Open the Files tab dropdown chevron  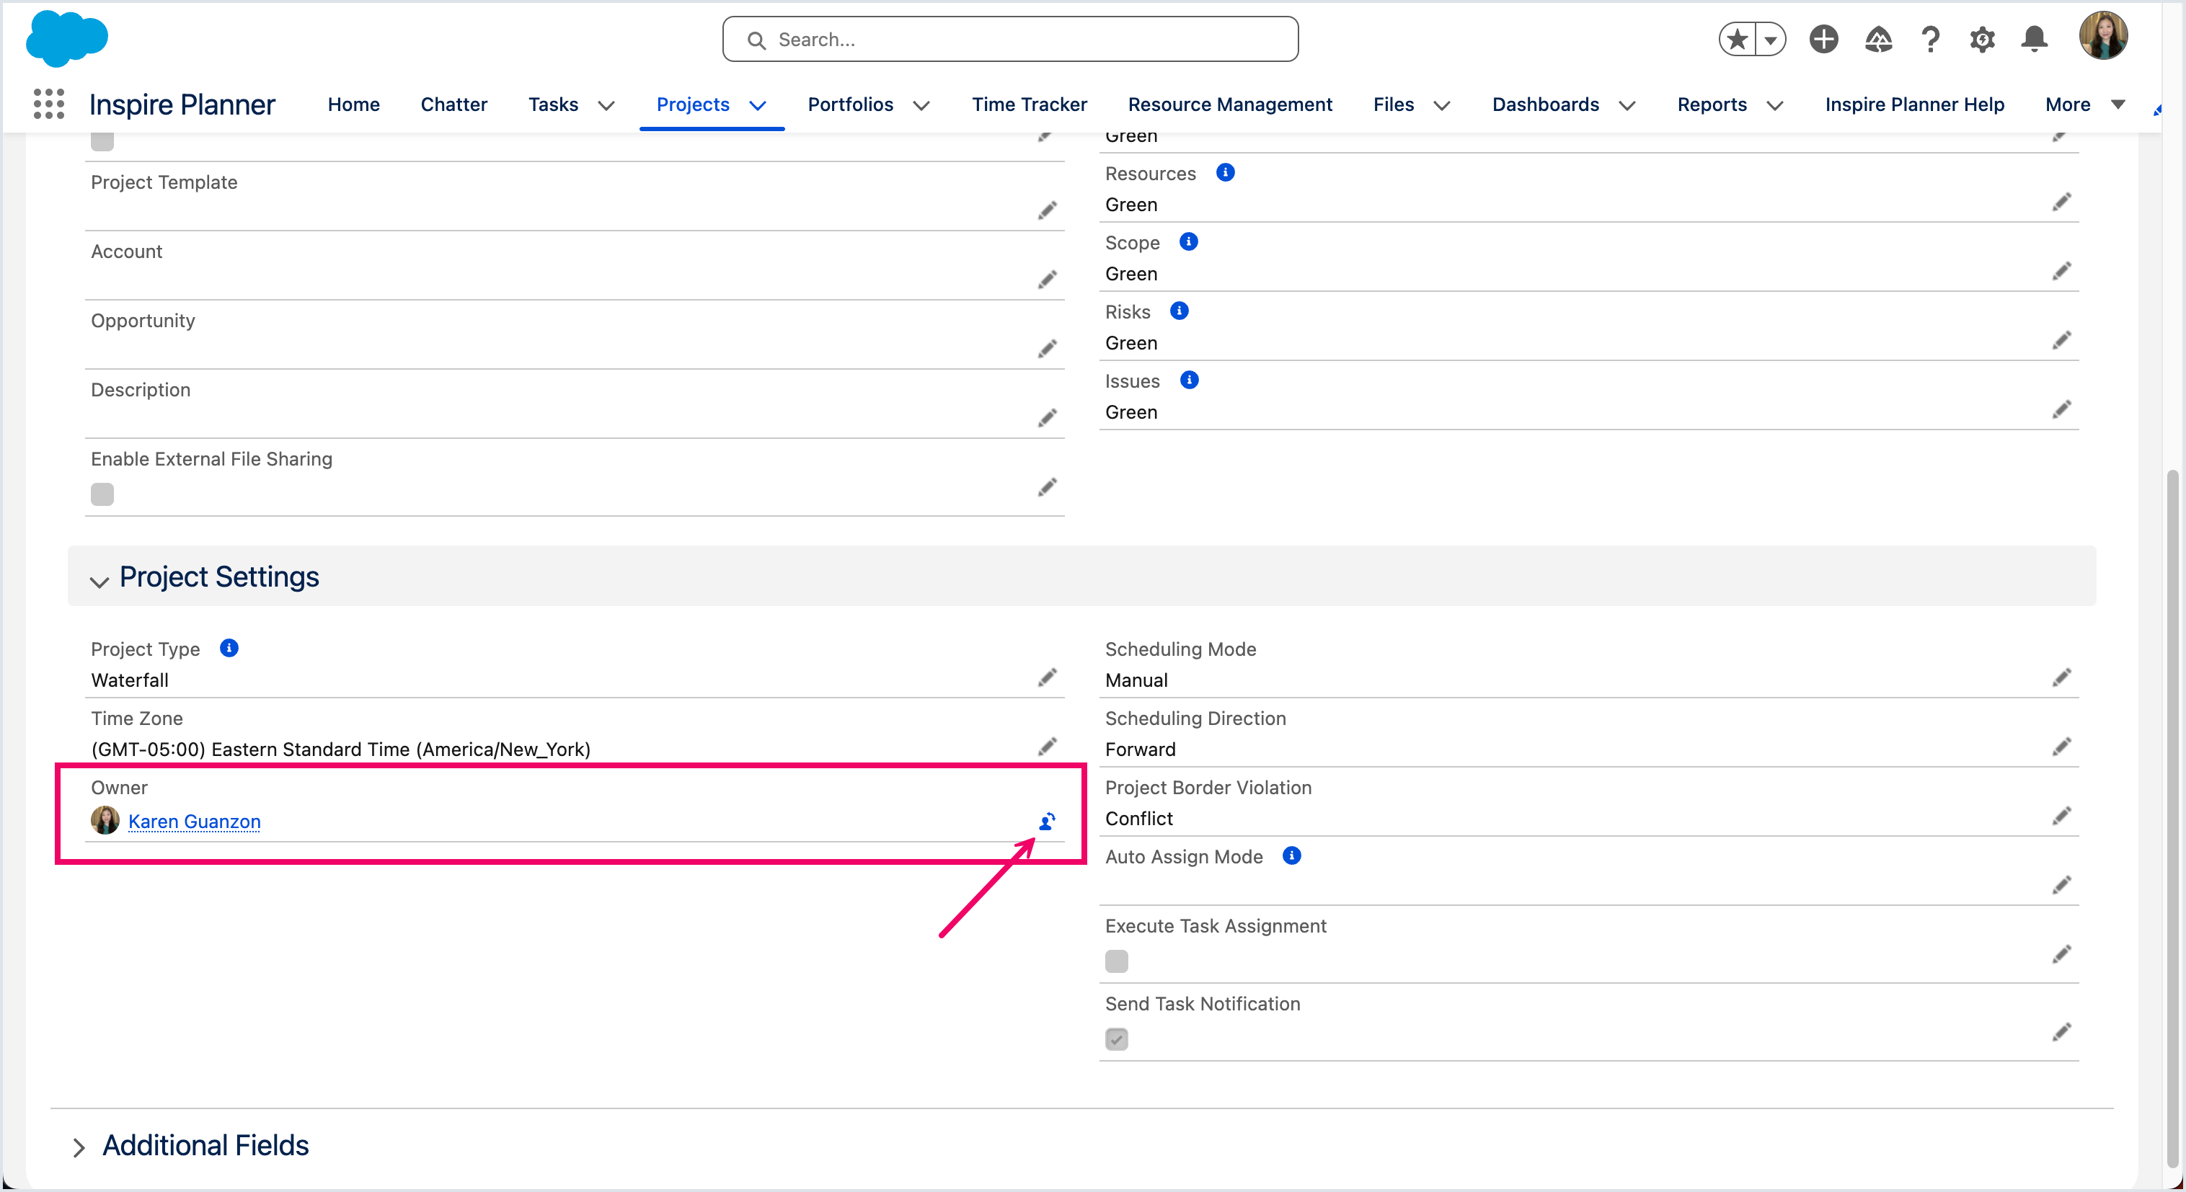coord(1441,105)
